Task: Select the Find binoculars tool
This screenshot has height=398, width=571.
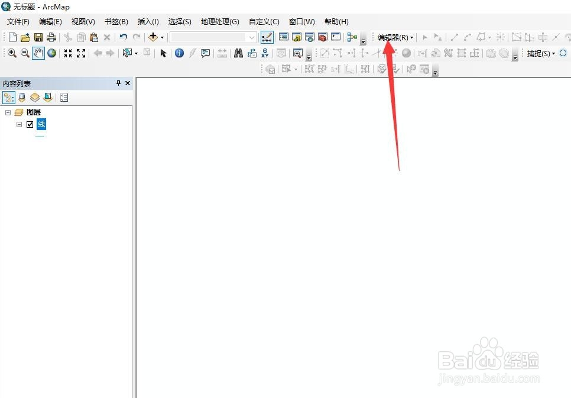Action: (238, 53)
